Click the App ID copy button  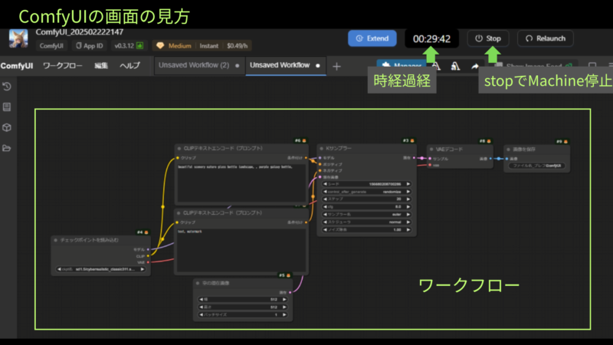(90, 46)
